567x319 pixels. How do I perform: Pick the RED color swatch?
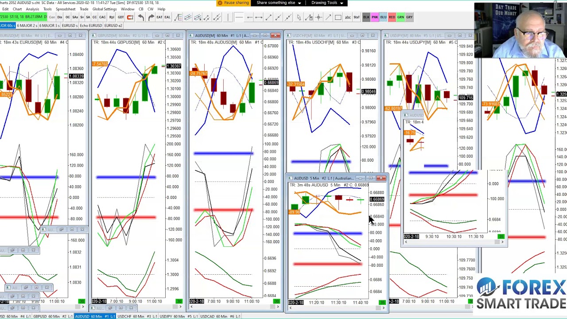click(x=392, y=17)
